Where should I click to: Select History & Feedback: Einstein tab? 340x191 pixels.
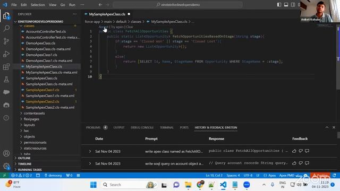click(x=216, y=127)
